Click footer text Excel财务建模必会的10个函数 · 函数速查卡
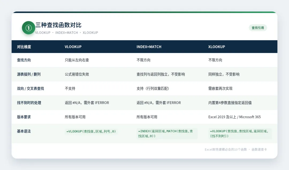Viewport: 289px width, 170px height. click(x=236, y=150)
